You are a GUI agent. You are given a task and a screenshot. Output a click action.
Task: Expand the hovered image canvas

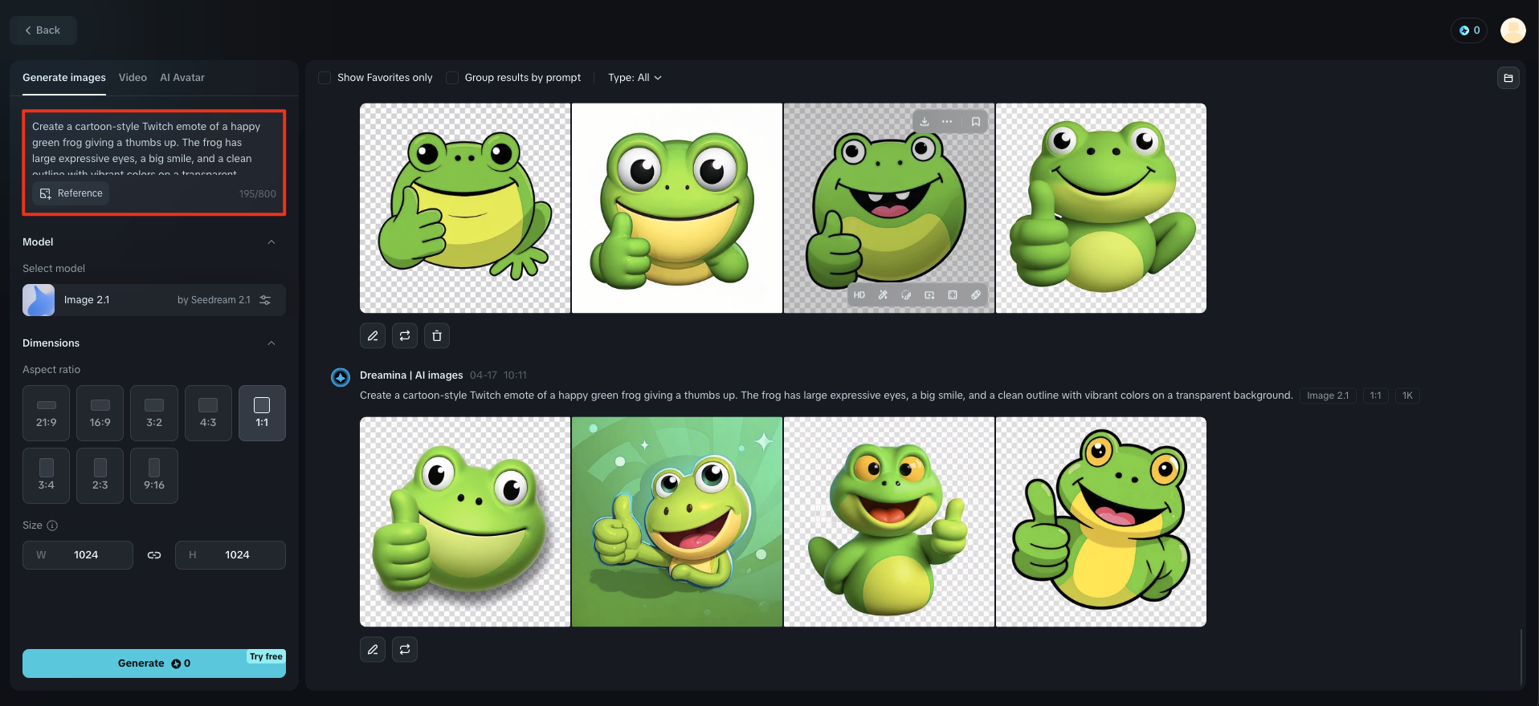click(953, 295)
